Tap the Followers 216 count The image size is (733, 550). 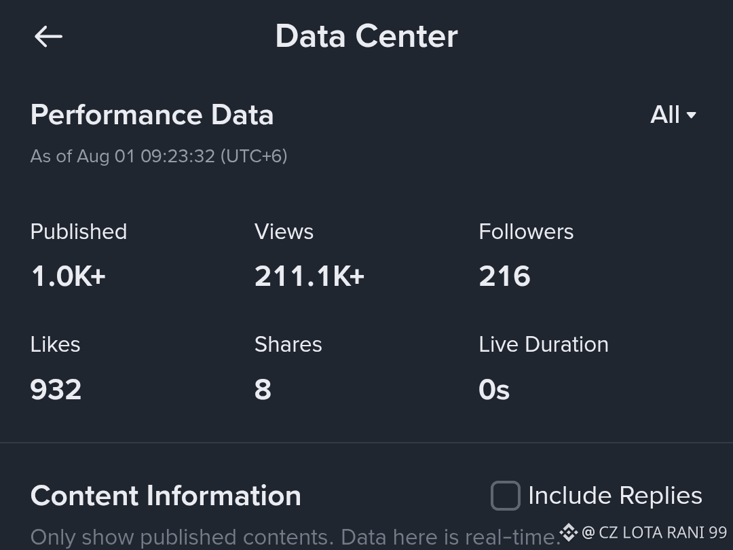click(x=526, y=255)
